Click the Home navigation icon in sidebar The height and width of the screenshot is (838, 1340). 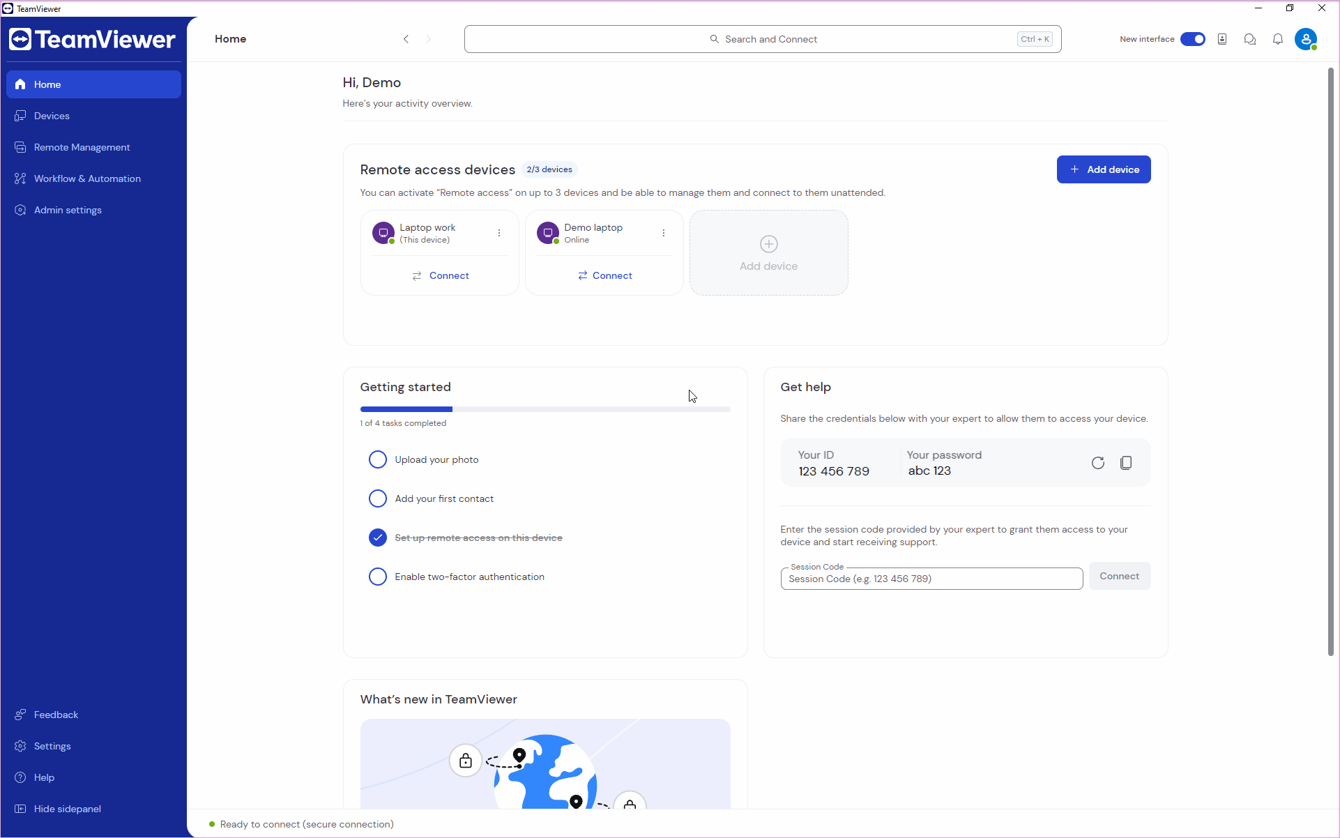coord(20,84)
